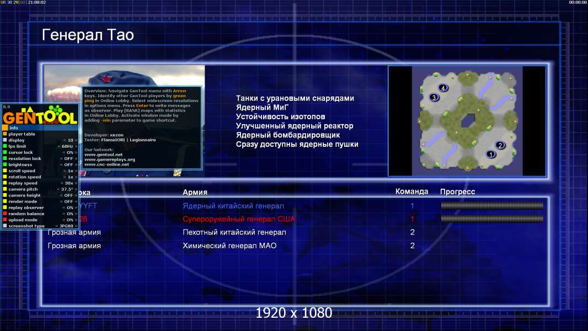Click the white square beside screenshot type

pyautogui.click(x=5, y=226)
